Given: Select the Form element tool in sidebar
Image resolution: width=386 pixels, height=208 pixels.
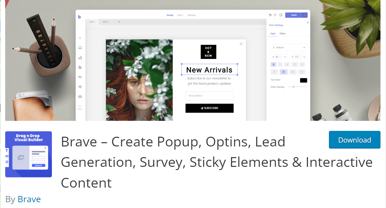Looking at the screenshot, I should coord(80,87).
